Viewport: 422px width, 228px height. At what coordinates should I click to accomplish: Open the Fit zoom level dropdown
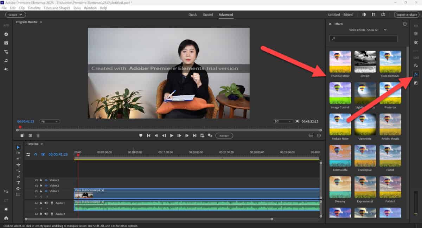[x=50, y=121]
